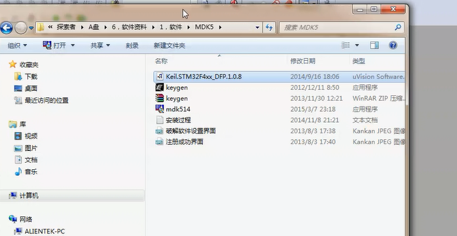The height and width of the screenshot is (236, 457).
Task: Click the 2014/9/16 18:06 date cell
Action: (x=314, y=77)
